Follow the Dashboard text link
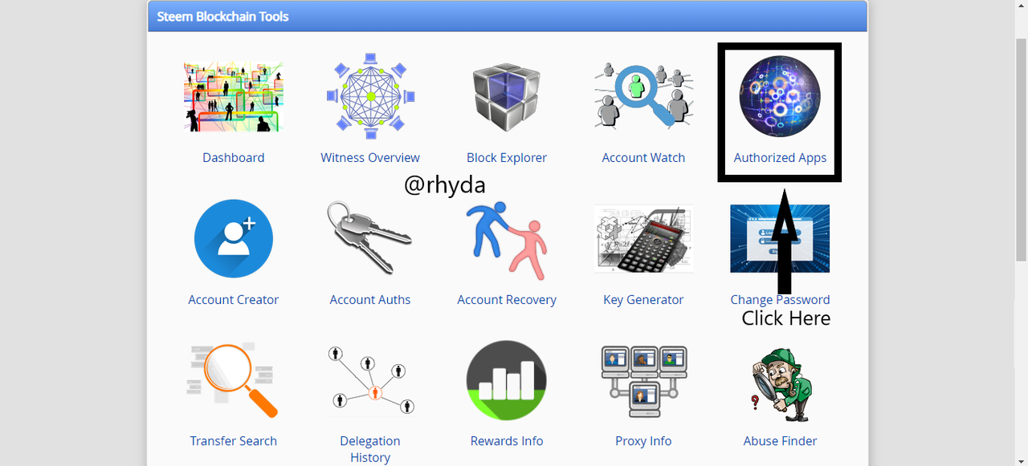 point(234,157)
